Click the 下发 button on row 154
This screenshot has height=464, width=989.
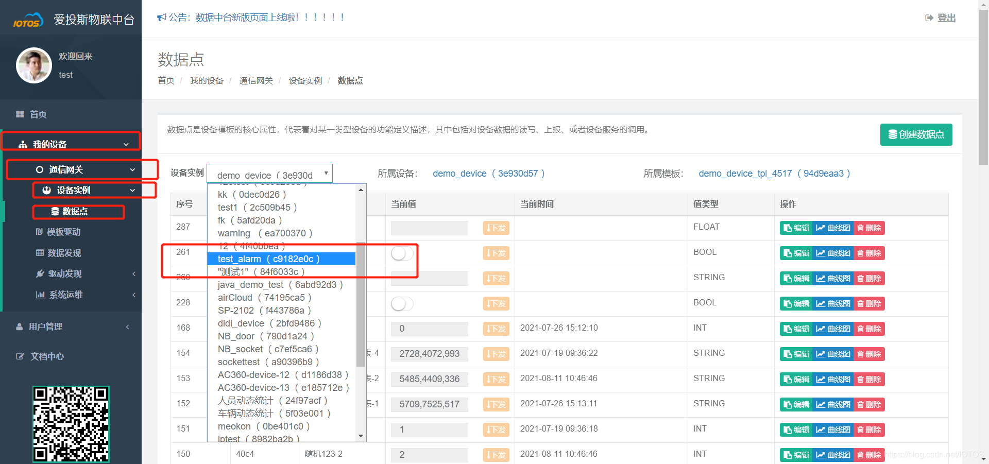point(496,354)
